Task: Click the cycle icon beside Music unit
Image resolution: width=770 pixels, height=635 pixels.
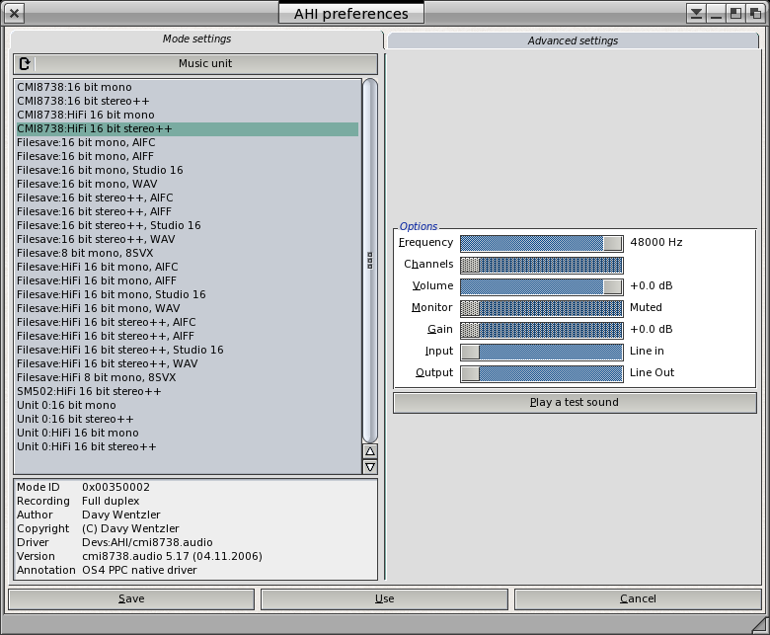Action: click(25, 64)
